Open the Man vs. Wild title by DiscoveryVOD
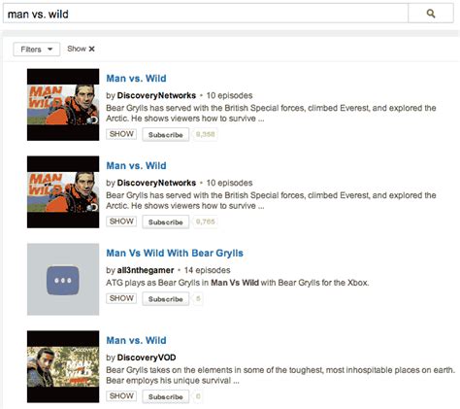460x409 pixels. tap(136, 340)
